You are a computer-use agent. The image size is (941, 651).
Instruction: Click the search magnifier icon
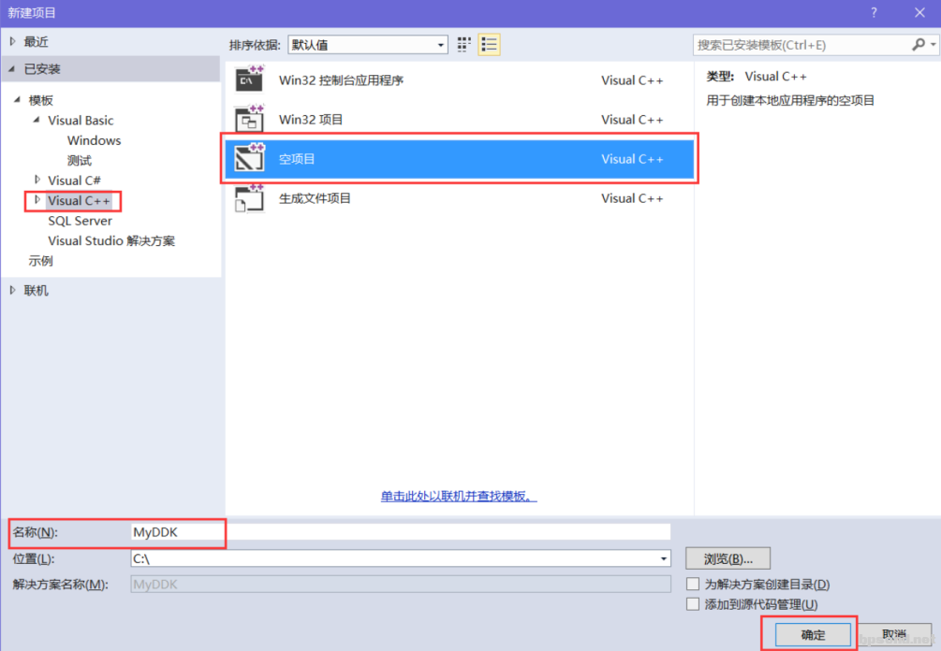click(x=919, y=44)
